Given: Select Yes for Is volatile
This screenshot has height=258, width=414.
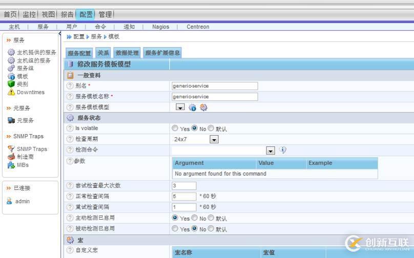Looking at the screenshot, I should pyautogui.click(x=175, y=128).
